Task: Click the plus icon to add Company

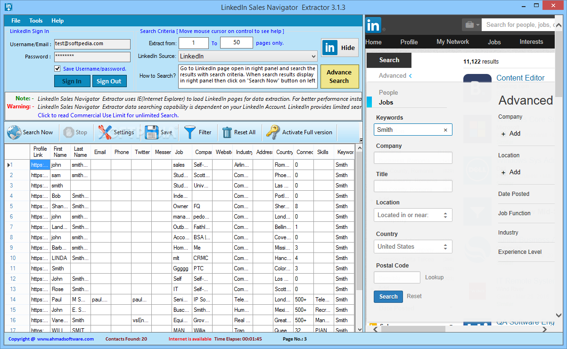Action: tap(503, 134)
